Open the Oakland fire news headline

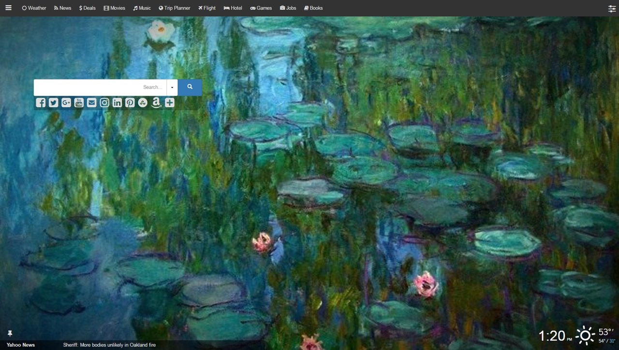coord(109,345)
